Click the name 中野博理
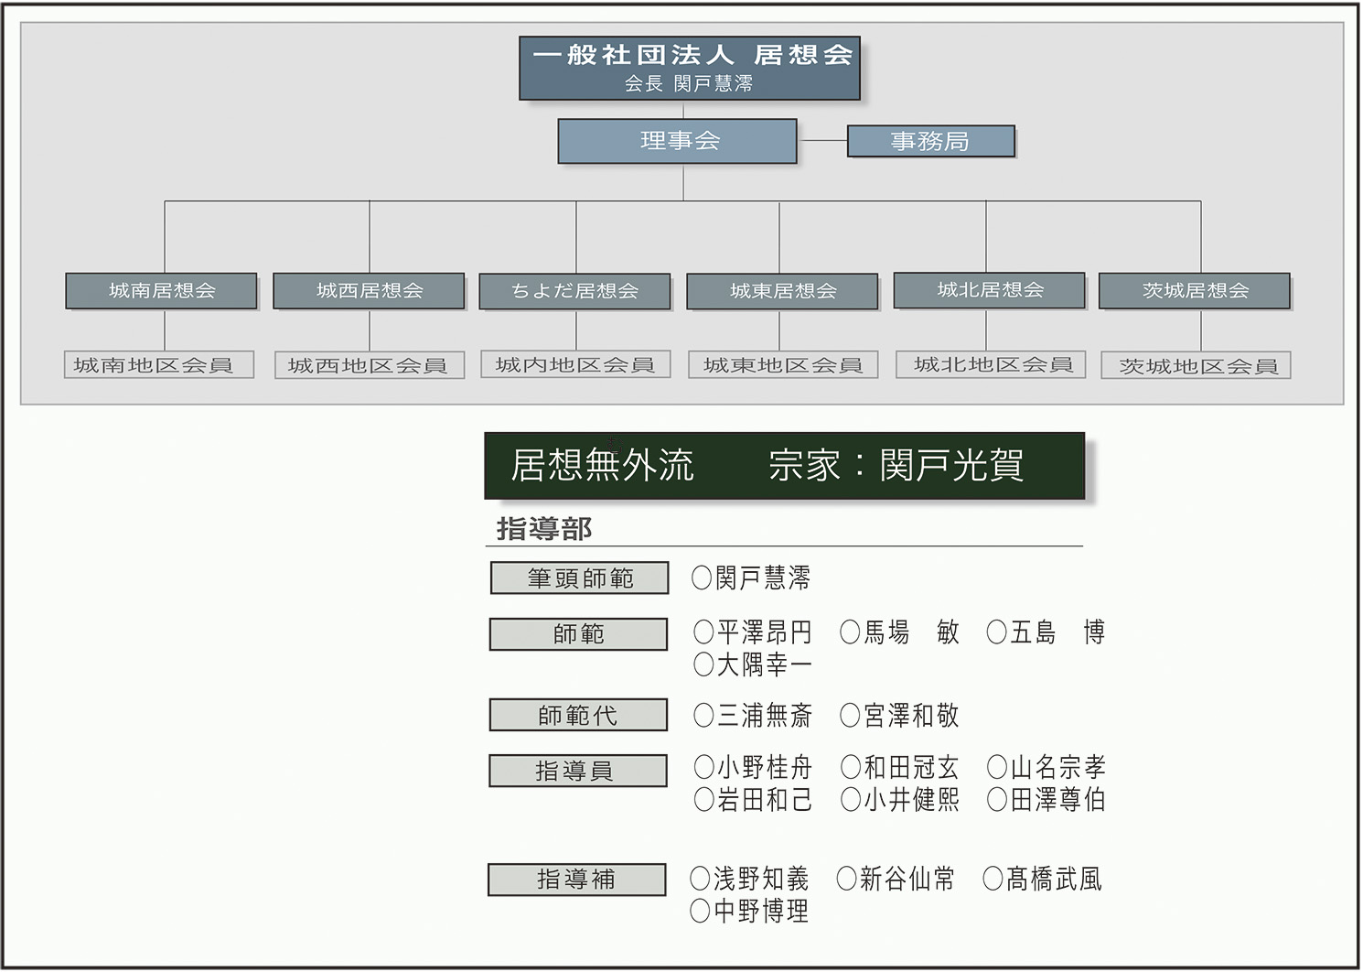 point(761,912)
